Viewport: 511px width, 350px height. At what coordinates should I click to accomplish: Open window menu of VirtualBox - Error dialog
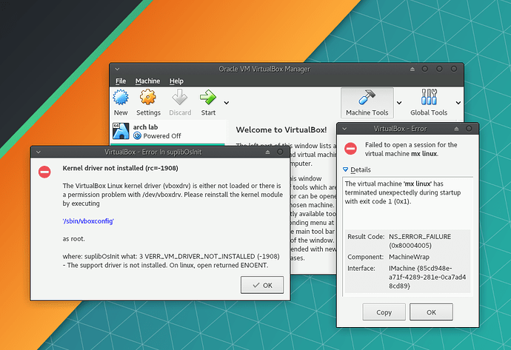tap(344, 129)
